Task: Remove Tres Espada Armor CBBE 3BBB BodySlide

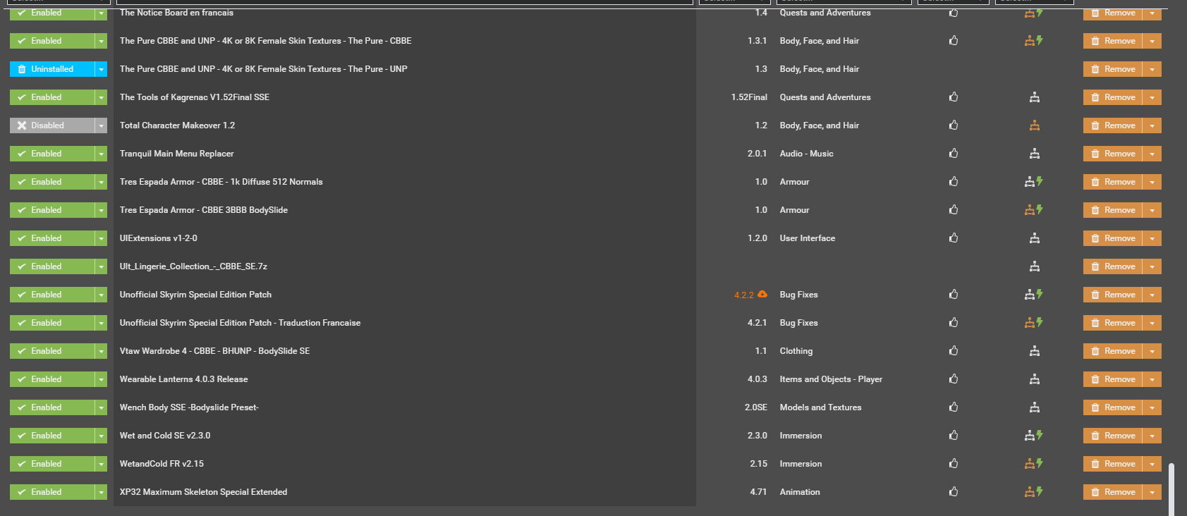Action: tap(1112, 210)
